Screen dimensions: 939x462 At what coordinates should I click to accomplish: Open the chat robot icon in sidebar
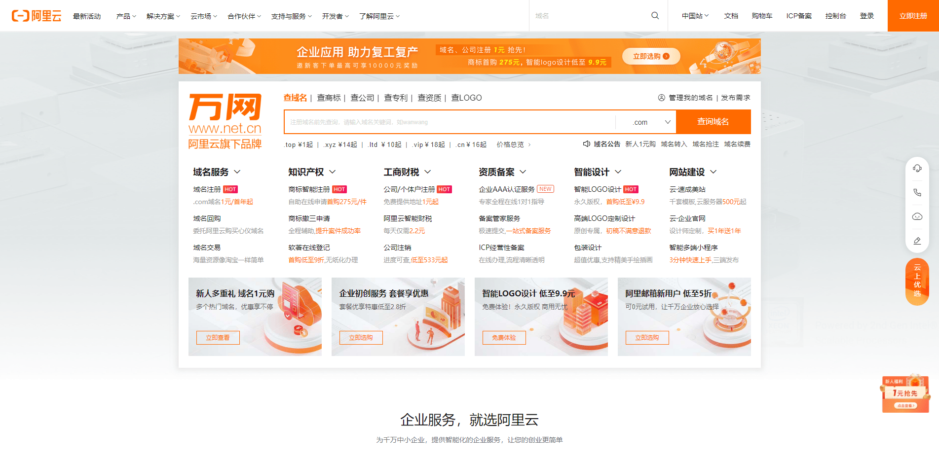tap(917, 216)
